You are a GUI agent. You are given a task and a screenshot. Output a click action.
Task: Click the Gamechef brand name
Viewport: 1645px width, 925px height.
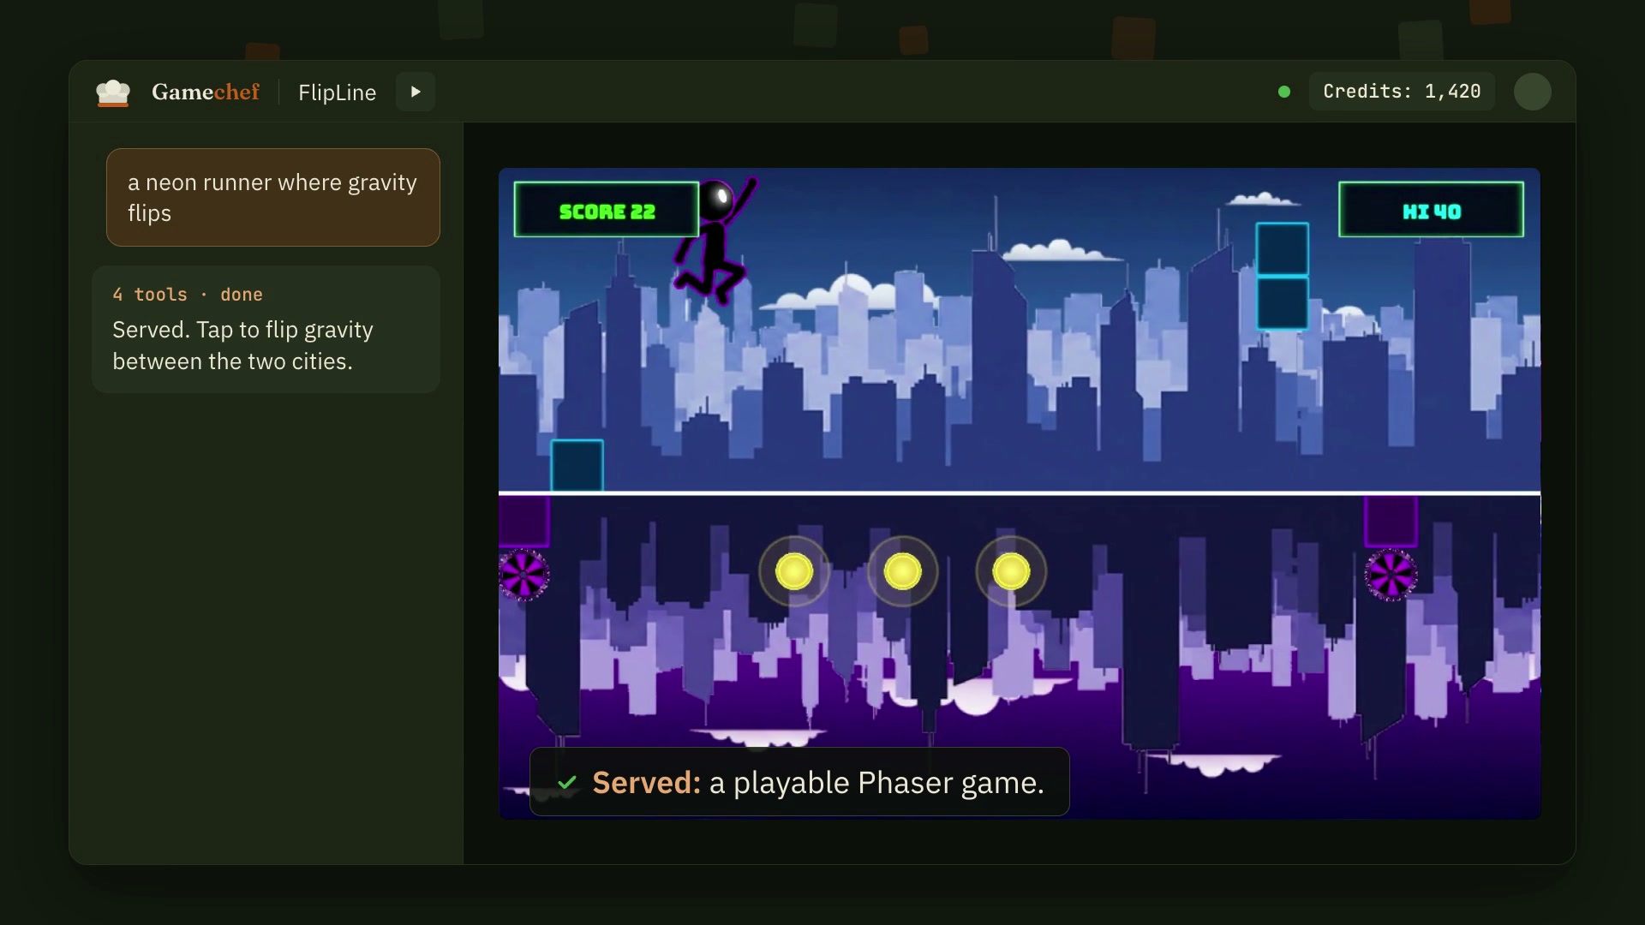click(x=206, y=92)
